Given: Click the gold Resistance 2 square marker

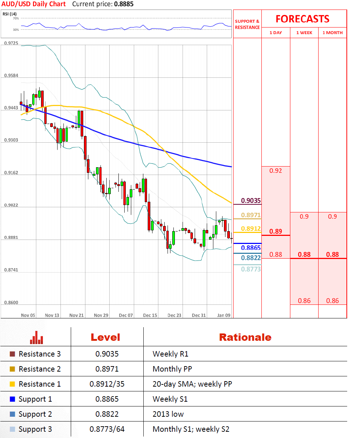Looking at the screenshot, I should pyautogui.click(x=12, y=369).
